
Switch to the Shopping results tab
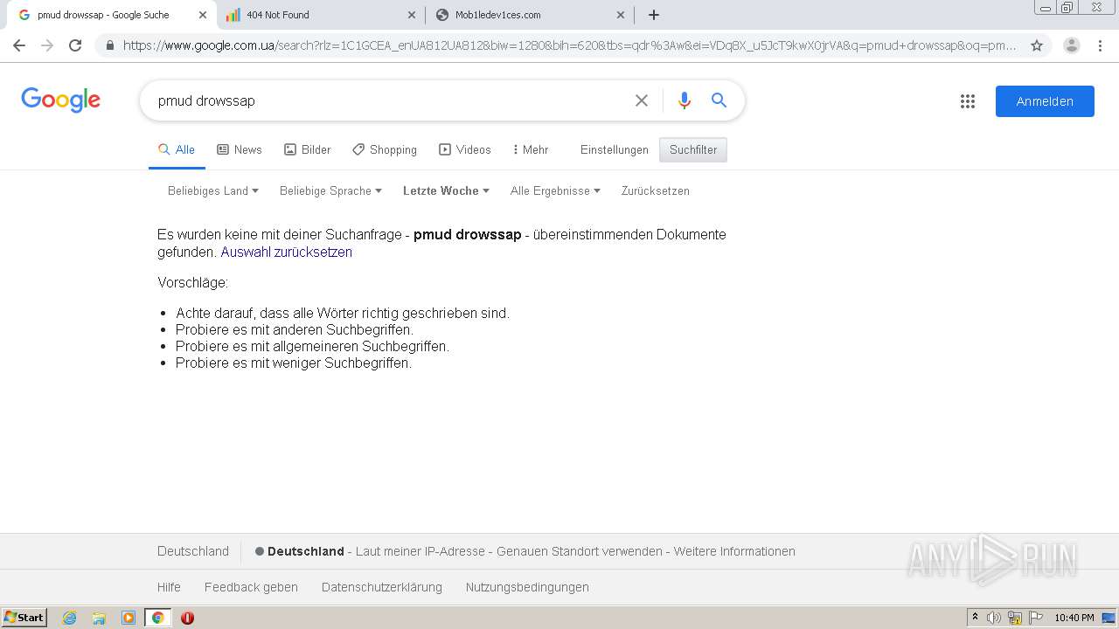click(x=385, y=149)
